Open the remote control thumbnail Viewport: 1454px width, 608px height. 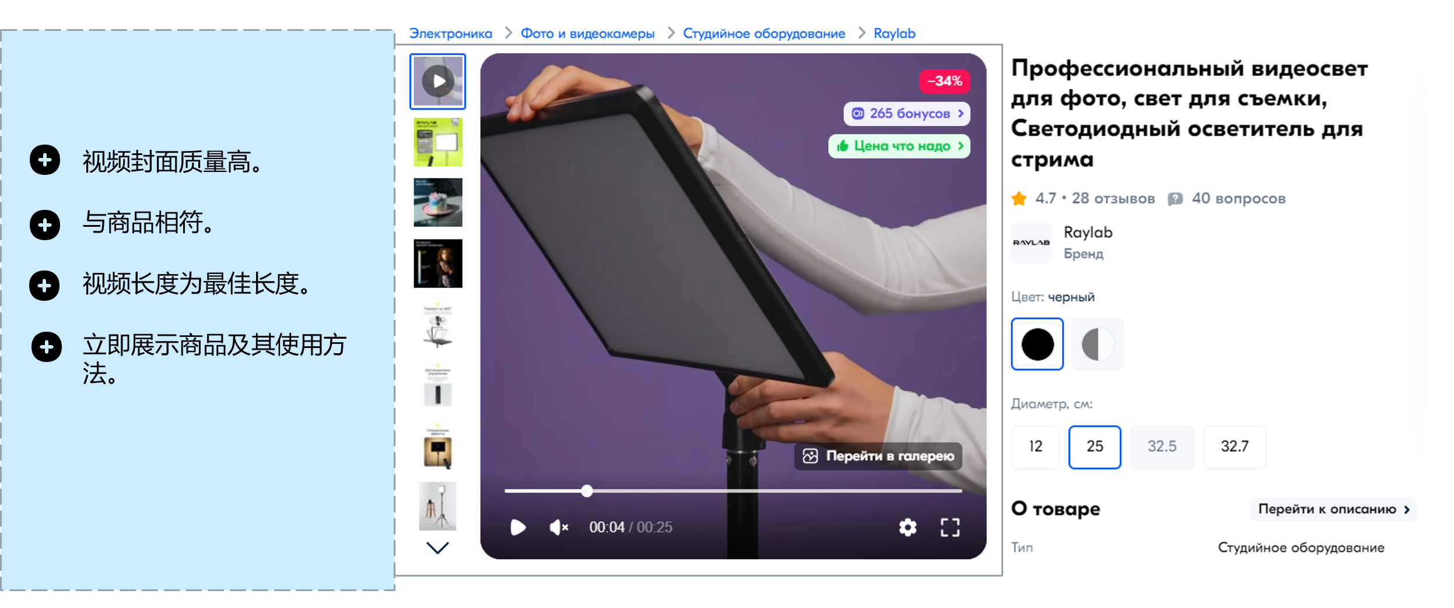[x=438, y=385]
